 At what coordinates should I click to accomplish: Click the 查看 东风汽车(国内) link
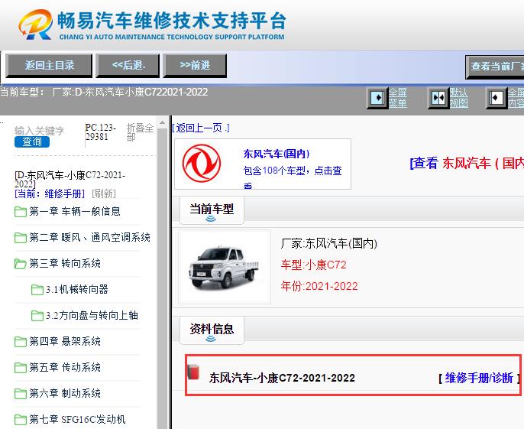pos(467,164)
